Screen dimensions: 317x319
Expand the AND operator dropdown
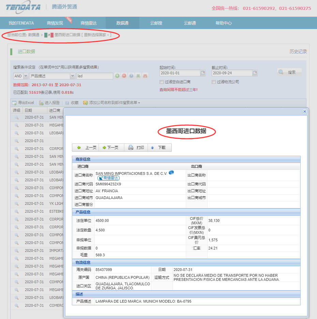26,76
